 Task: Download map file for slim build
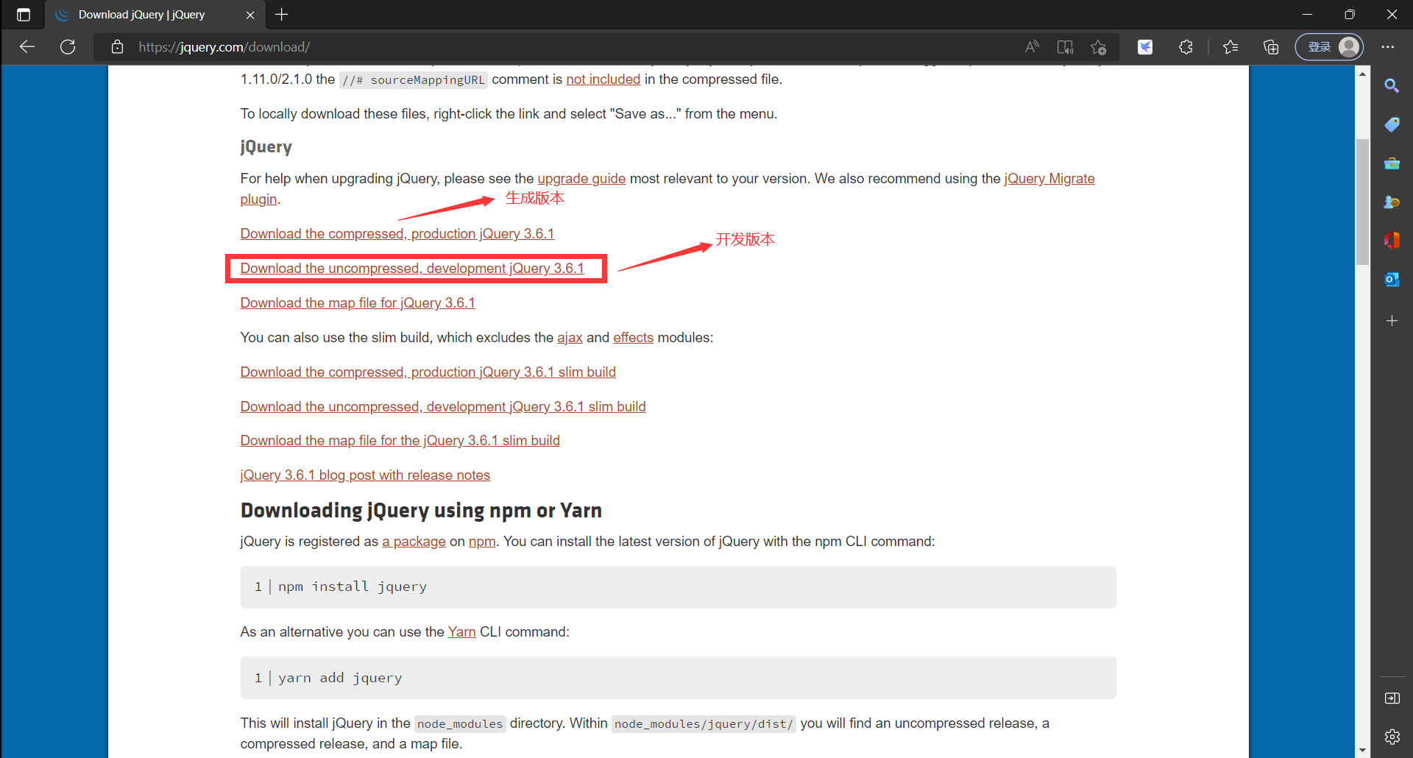click(400, 441)
